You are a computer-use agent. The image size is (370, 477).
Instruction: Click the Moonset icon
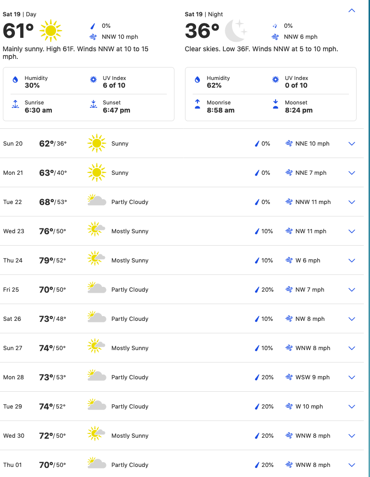pos(276,104)
